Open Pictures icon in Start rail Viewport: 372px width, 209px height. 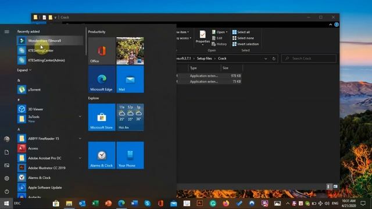[x=7, y=165]
